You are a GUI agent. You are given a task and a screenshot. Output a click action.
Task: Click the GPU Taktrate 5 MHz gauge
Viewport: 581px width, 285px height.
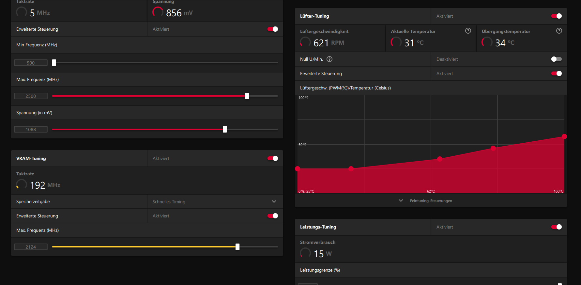tap(22, 12)
